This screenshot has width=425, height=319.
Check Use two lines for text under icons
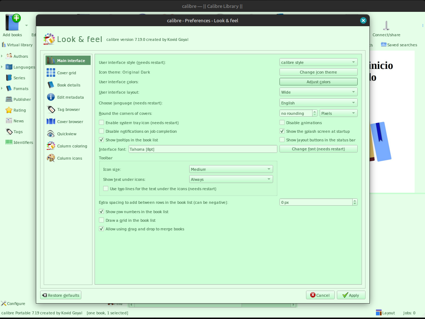[x=106, y=188]
